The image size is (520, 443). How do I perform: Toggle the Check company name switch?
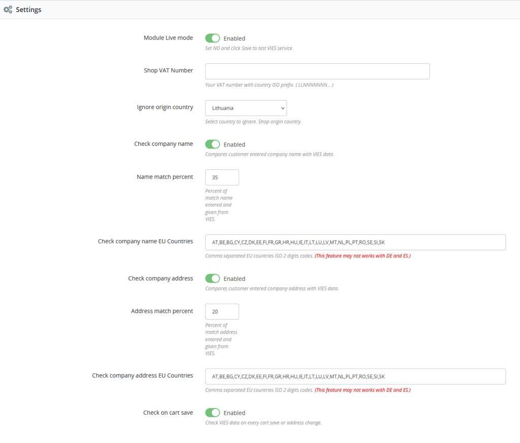click(212, 144)
